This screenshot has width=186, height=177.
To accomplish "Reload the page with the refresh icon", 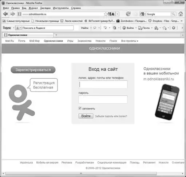I will (128, 14).
